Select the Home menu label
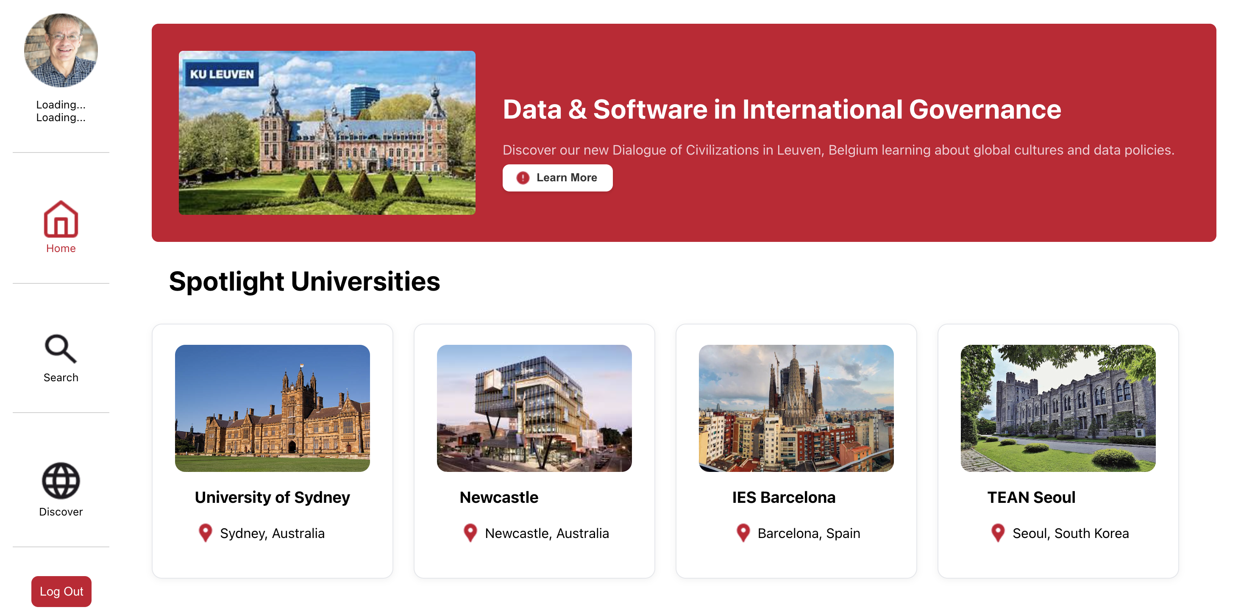The height and width of the screenshot is (610, 1241). coord(61,248)
